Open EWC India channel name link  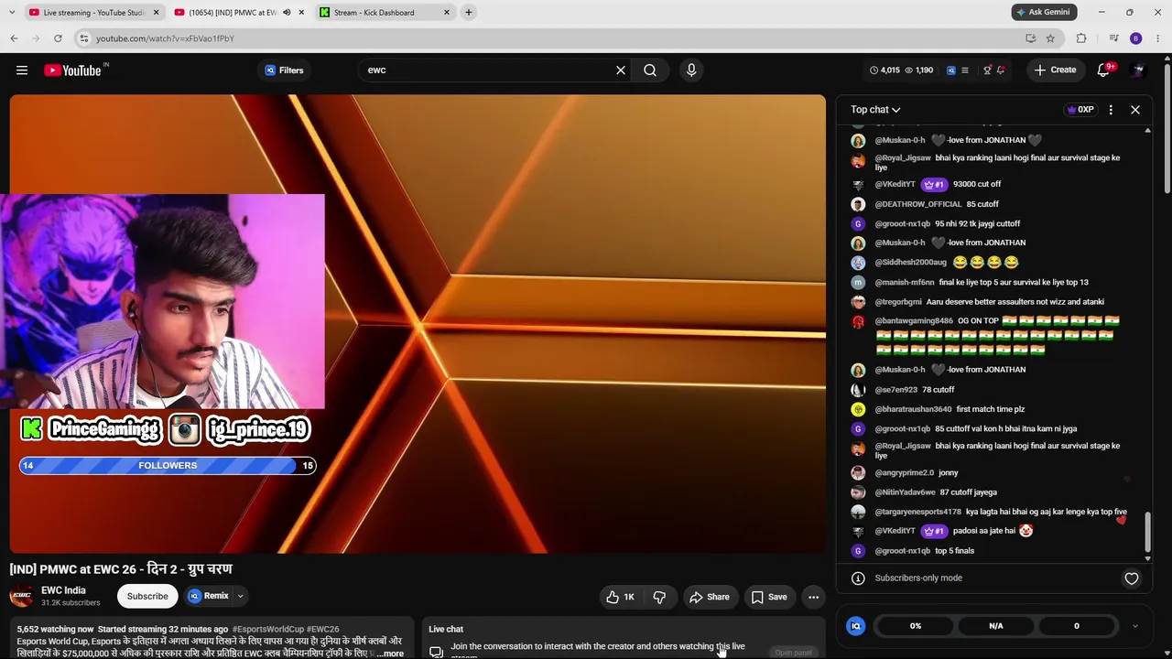point(63,590)
